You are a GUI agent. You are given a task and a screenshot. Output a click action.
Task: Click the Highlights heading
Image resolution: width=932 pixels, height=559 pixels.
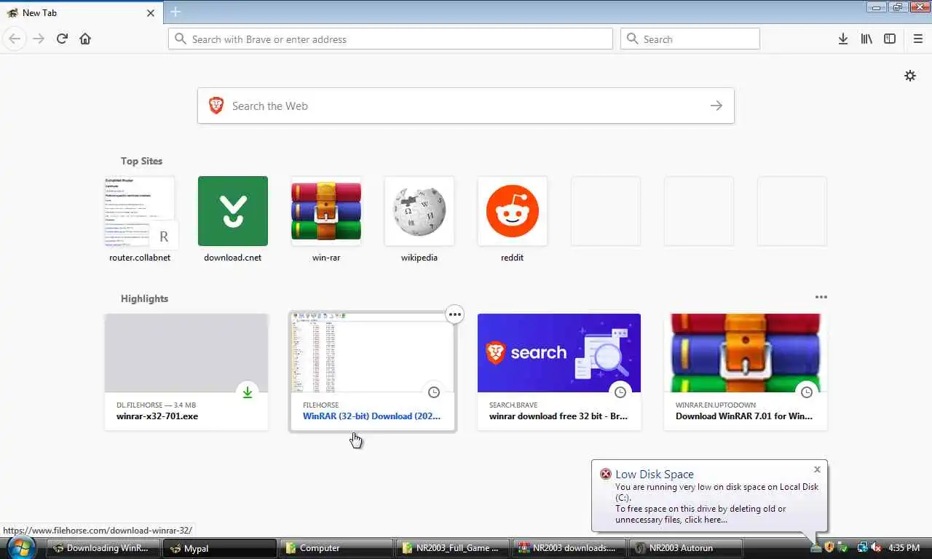point(144,298)
